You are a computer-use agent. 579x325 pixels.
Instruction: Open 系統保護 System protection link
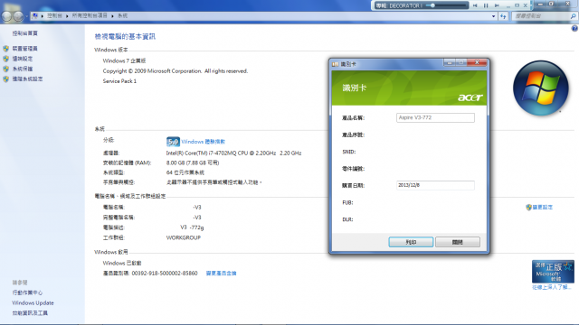point(23,69)
